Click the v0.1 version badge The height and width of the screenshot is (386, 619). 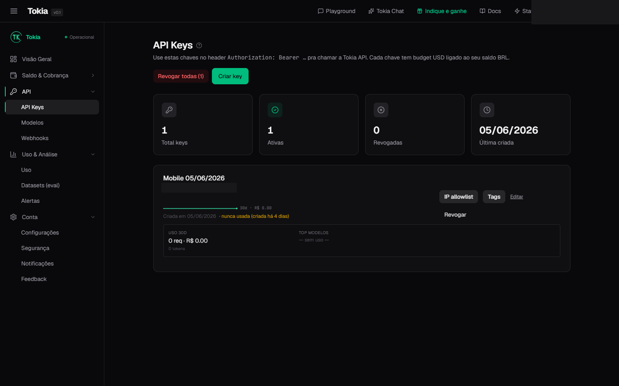[57, 12]
